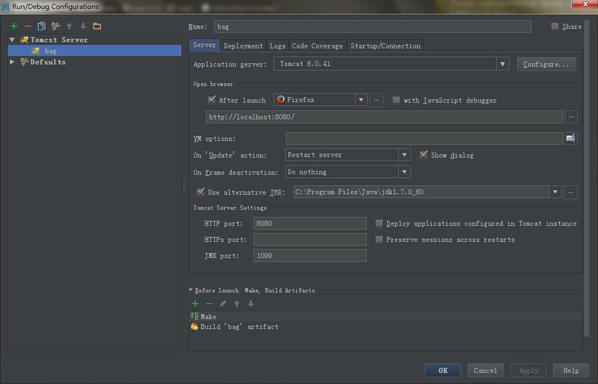The width and height of the screenshot is (598, 384).
Task: Click the JMX port field
Action: click(x=310, y=255)
